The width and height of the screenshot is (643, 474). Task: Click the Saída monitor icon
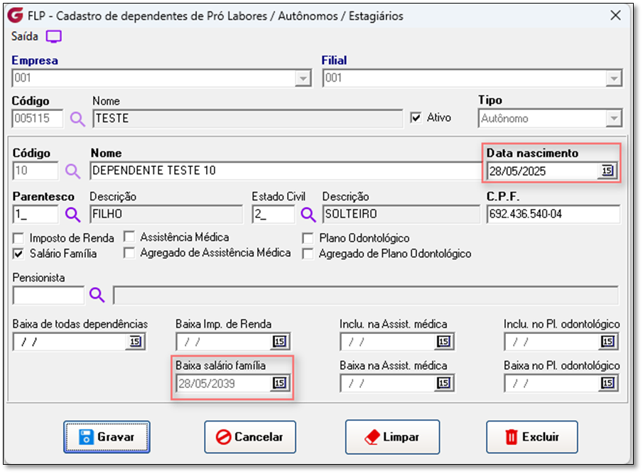pyautogui.click(x=54, y=36)
